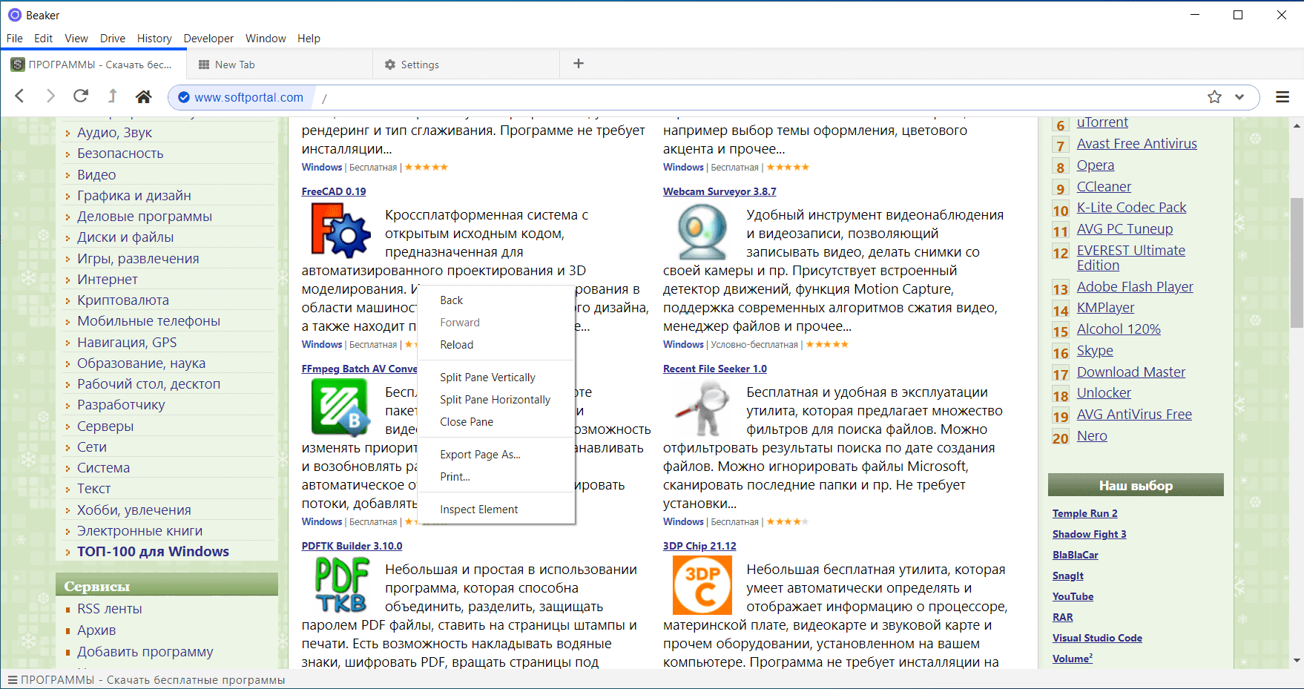Image resolution: width=1304 pixels, height=689 pixels.
Task: Open a new tab with plus button
Action: pos(579,64)
